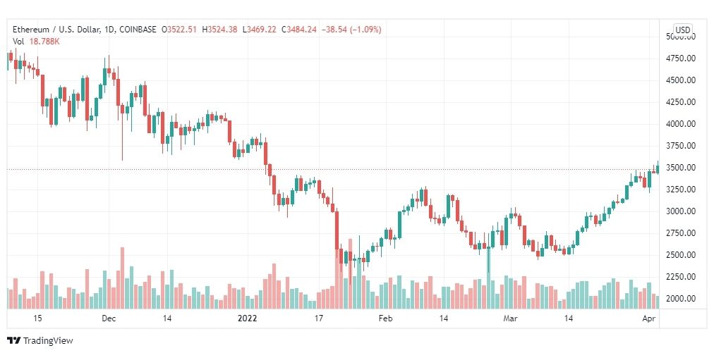Click the tall green volume bar before March
The height and width of the screenshot is (353, 714).
pos(488,278)
